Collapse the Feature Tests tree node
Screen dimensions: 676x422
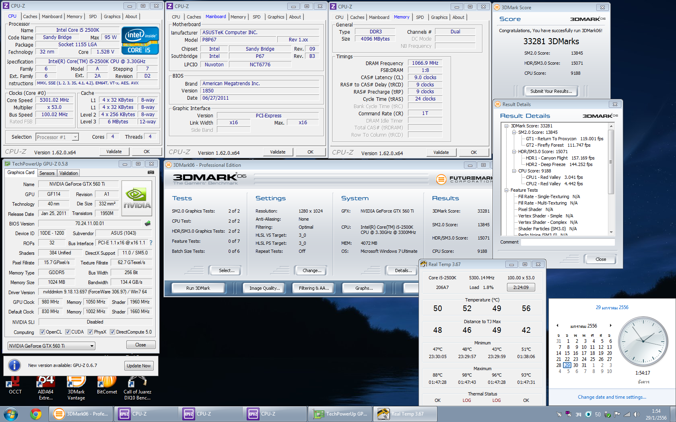(x=507, y=190)
